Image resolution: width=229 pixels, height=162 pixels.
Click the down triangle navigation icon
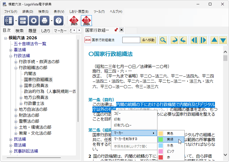point(223,40)
